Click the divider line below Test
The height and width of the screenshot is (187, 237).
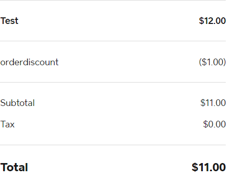tap(113, 41)
